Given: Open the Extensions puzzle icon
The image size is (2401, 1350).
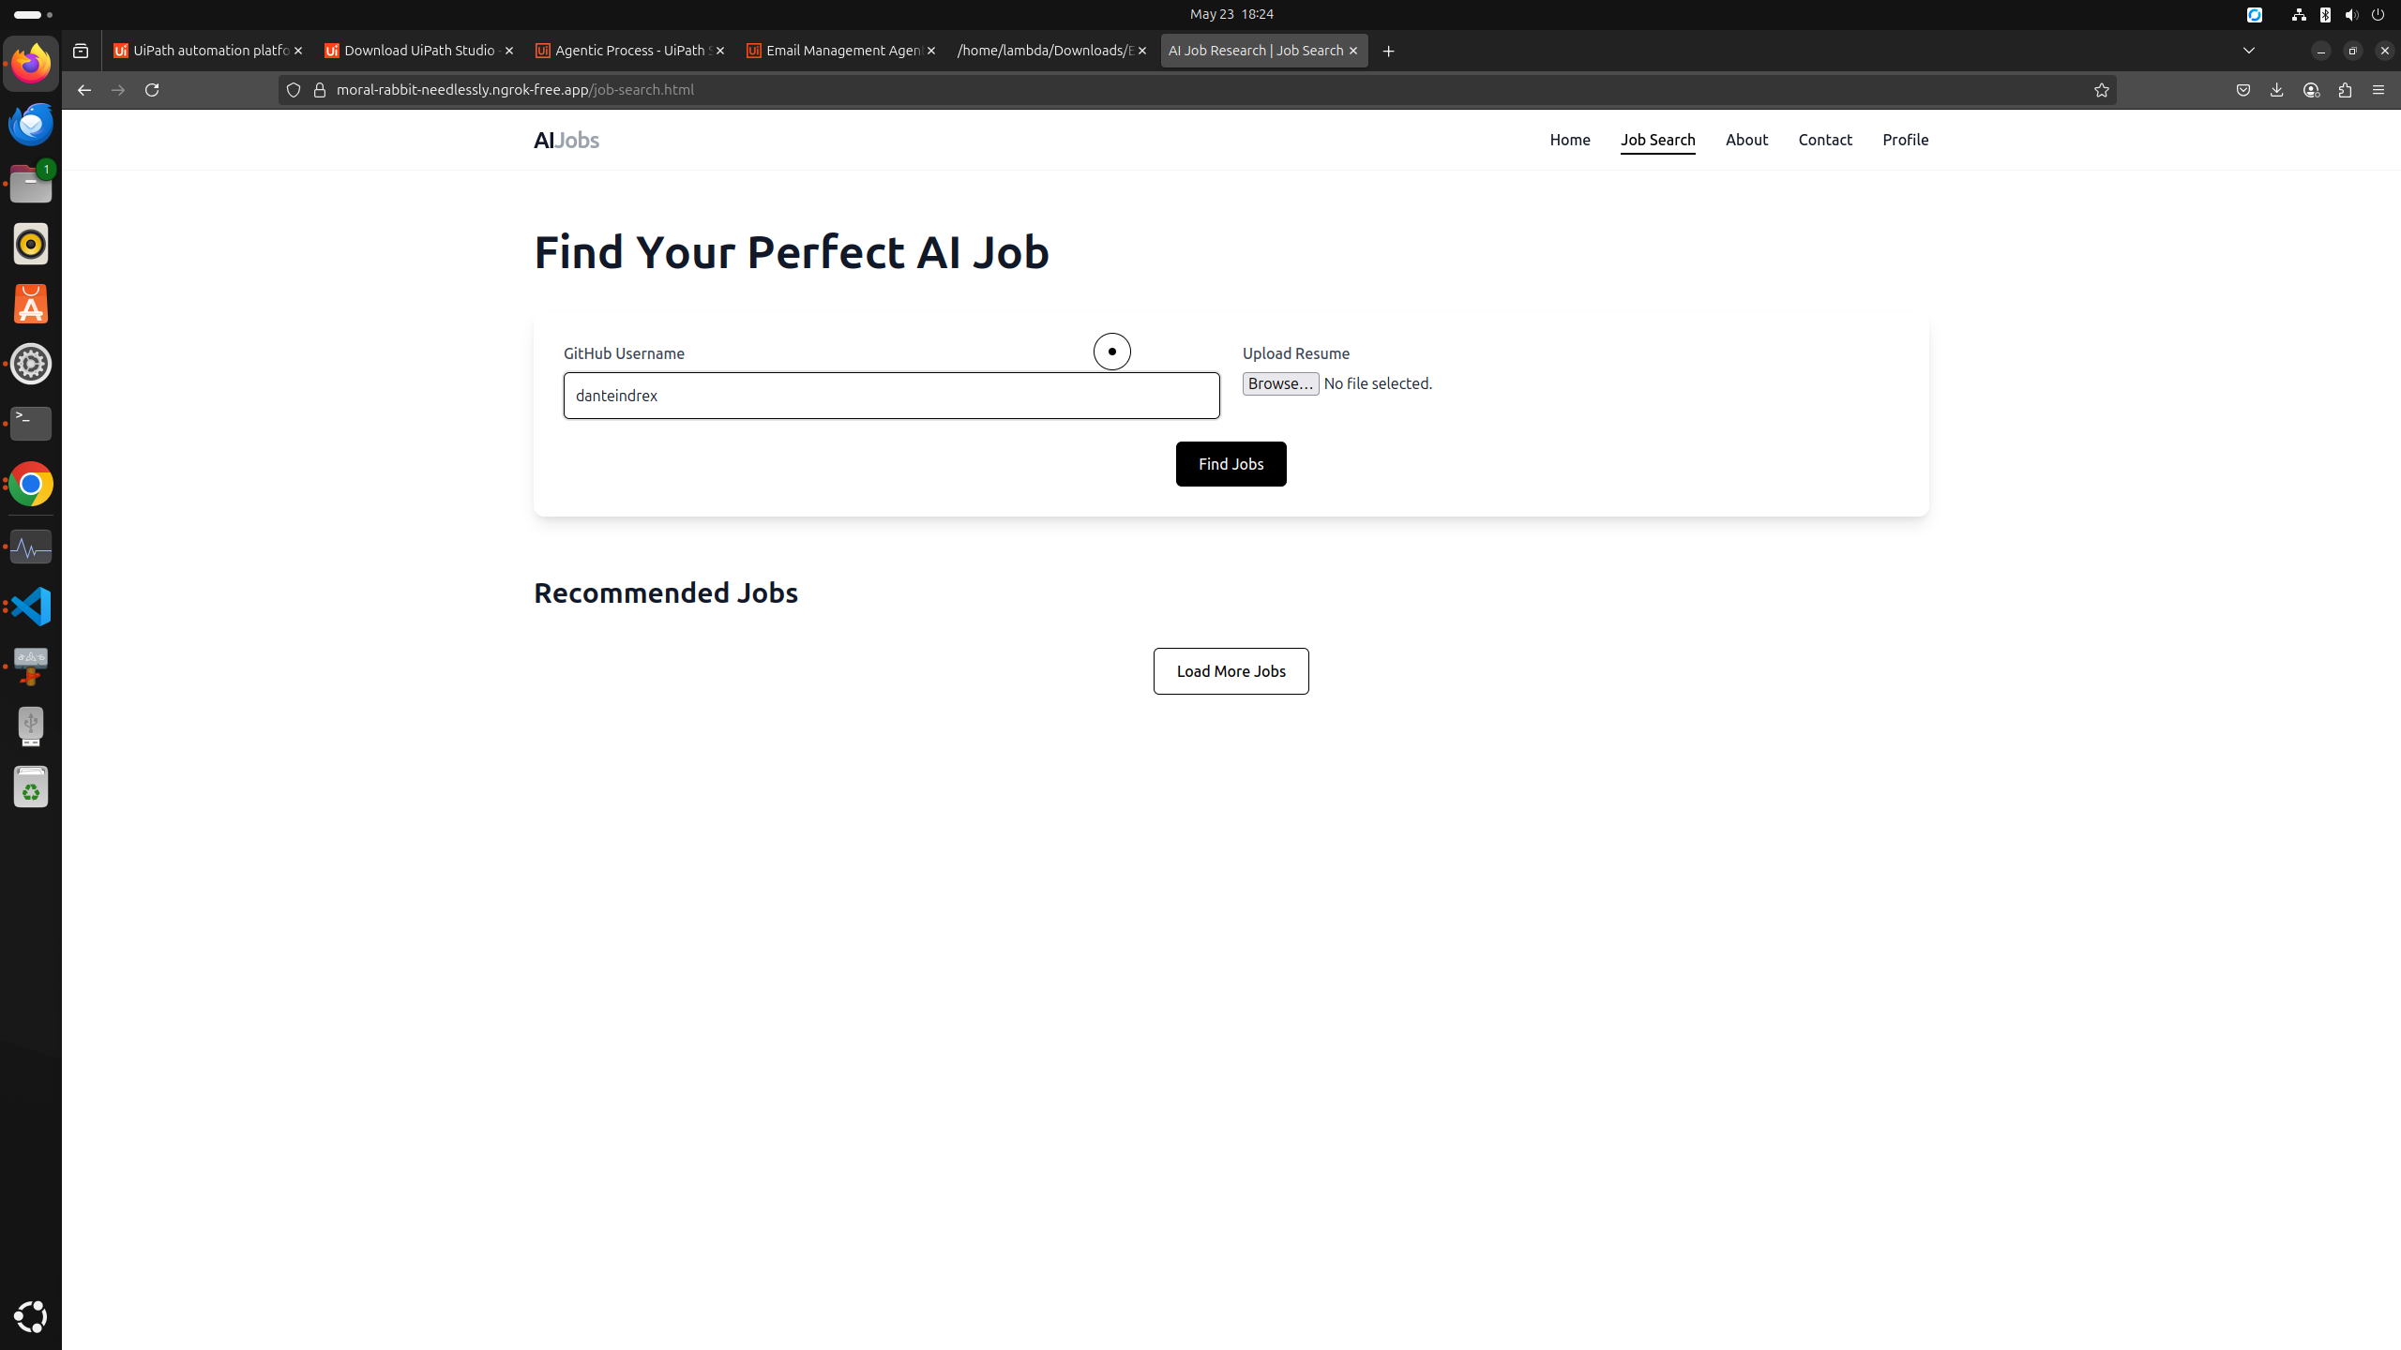Looking at the screenshot, I should click(2345, 90).
